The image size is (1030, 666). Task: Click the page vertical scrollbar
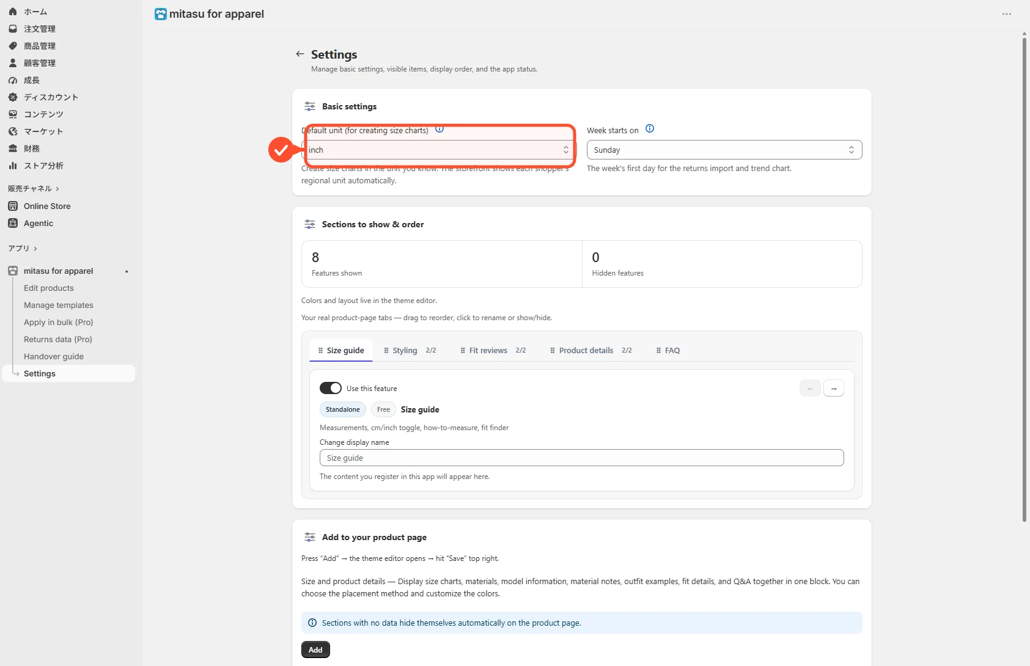click(1024, 281)
